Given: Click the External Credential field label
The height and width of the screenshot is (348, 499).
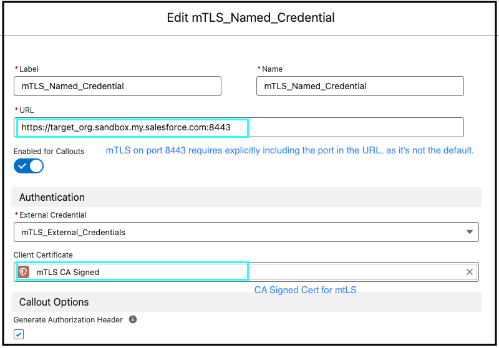Looking at the screenshot, I should pos(52,215).
